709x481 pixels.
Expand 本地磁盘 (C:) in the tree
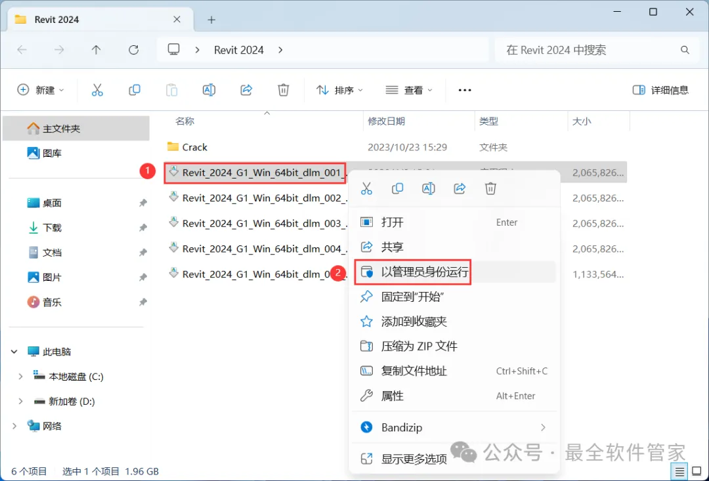[x=20, y=377]
